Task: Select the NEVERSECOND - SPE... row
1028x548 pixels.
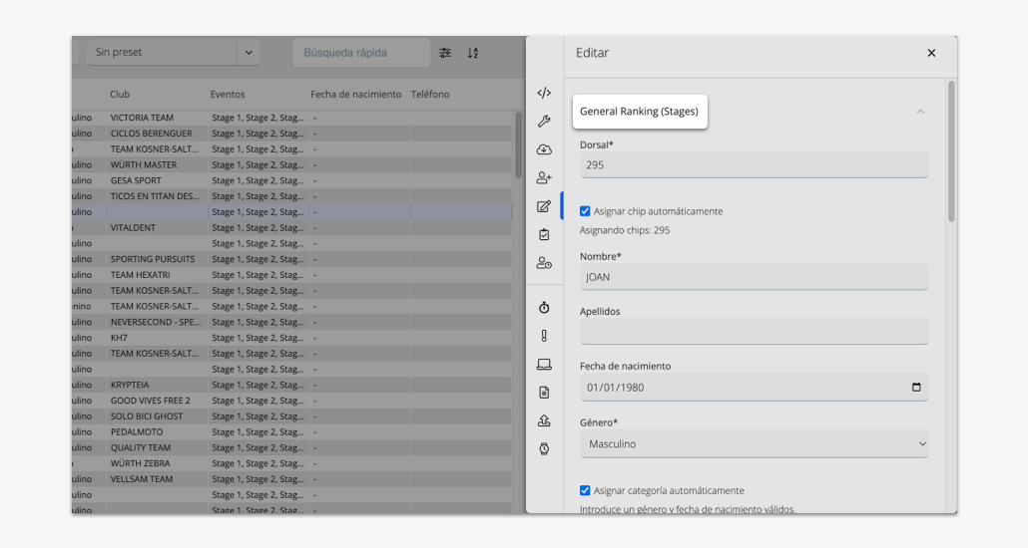Action: coord(291,322)
